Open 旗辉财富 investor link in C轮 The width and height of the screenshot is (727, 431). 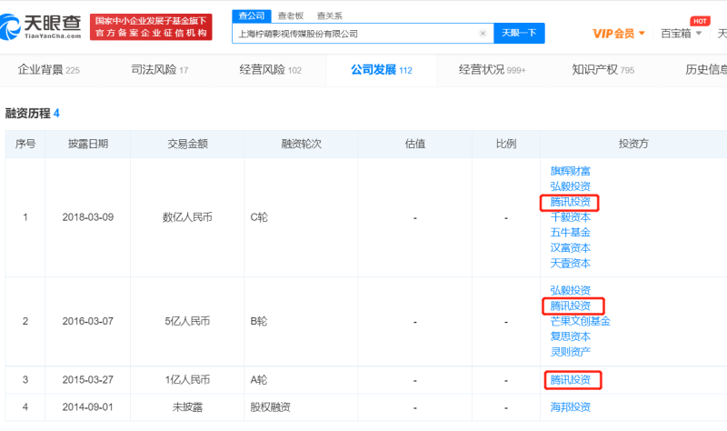tap(570, 171)
